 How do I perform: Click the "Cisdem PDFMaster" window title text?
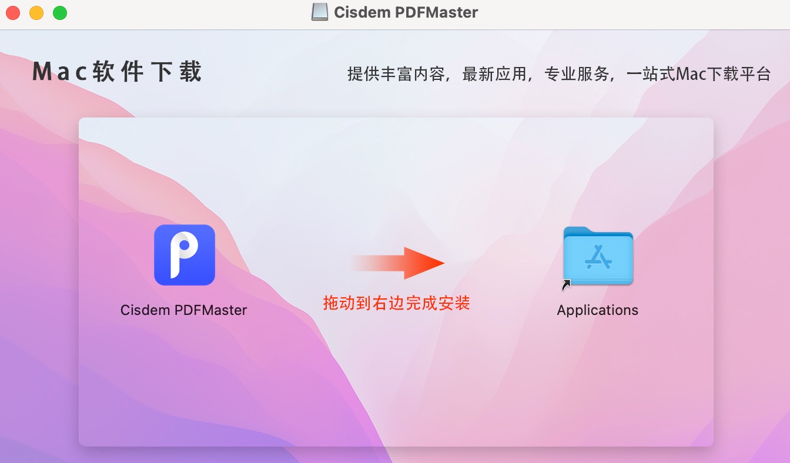[406, 12]
